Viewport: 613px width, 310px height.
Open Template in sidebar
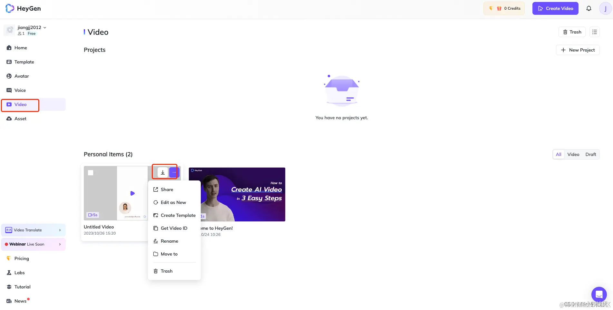click(x=33, y=62)
